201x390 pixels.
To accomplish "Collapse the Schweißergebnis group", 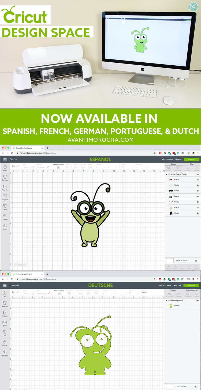I will (x=166, y=300).
